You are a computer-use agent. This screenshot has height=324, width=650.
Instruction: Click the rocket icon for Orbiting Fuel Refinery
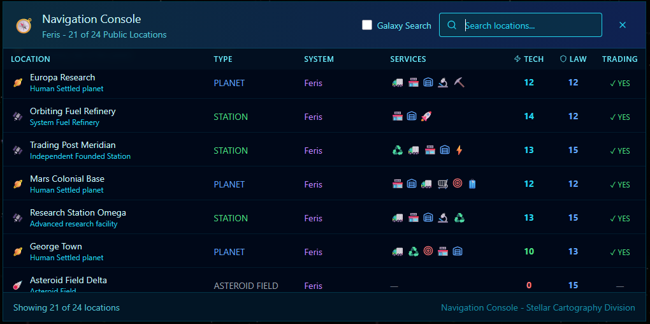pos(427,116)
